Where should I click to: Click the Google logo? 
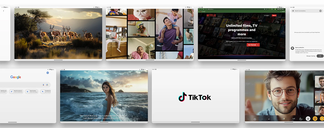point(16,77)
